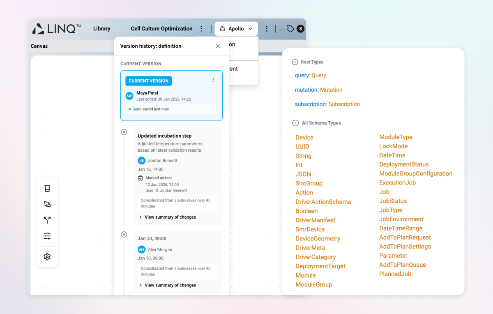Click the DriverManifest schema type
The image size is (493, 314).
tap(316, 220)
